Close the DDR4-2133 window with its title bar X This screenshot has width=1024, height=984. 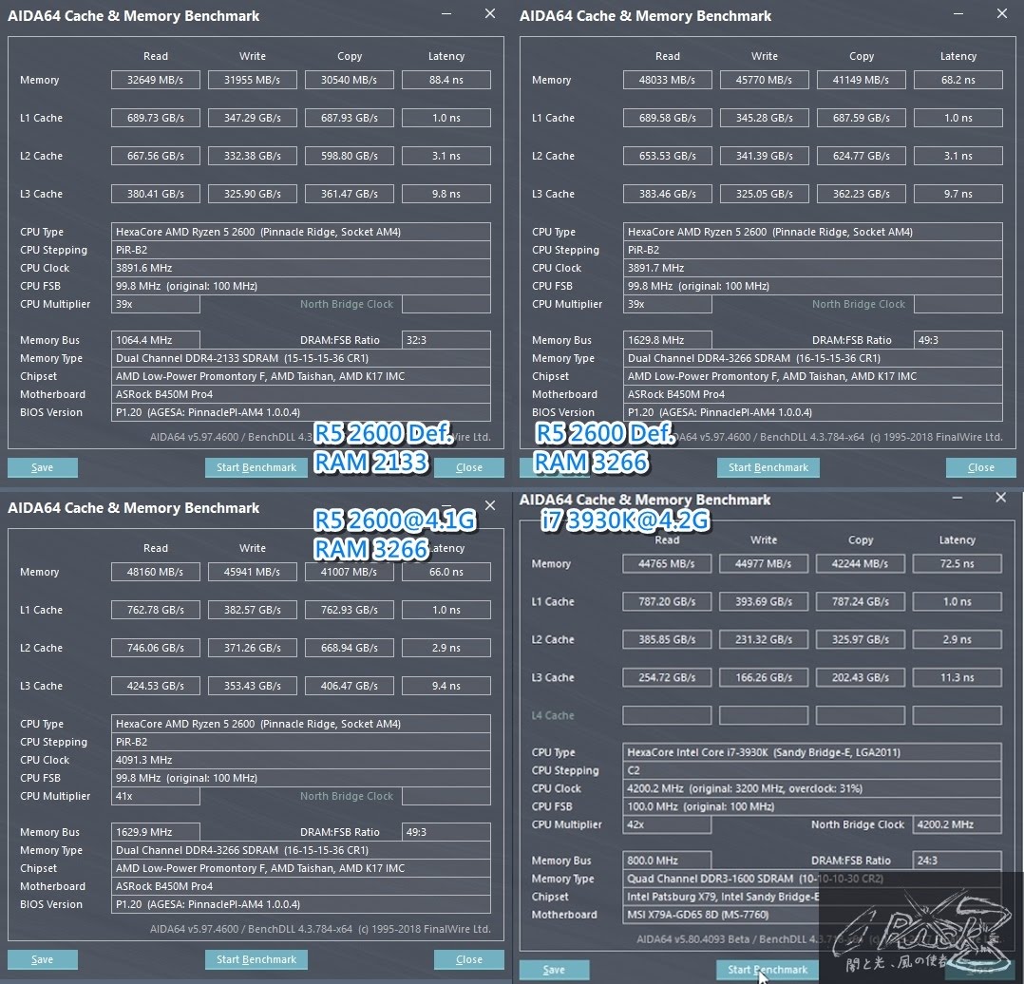[490, 13]
